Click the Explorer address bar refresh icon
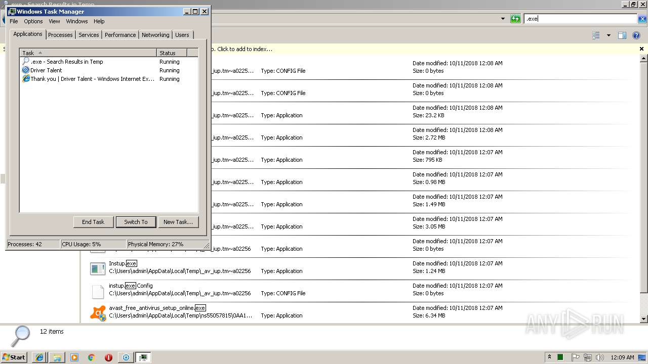 [515, 19]
